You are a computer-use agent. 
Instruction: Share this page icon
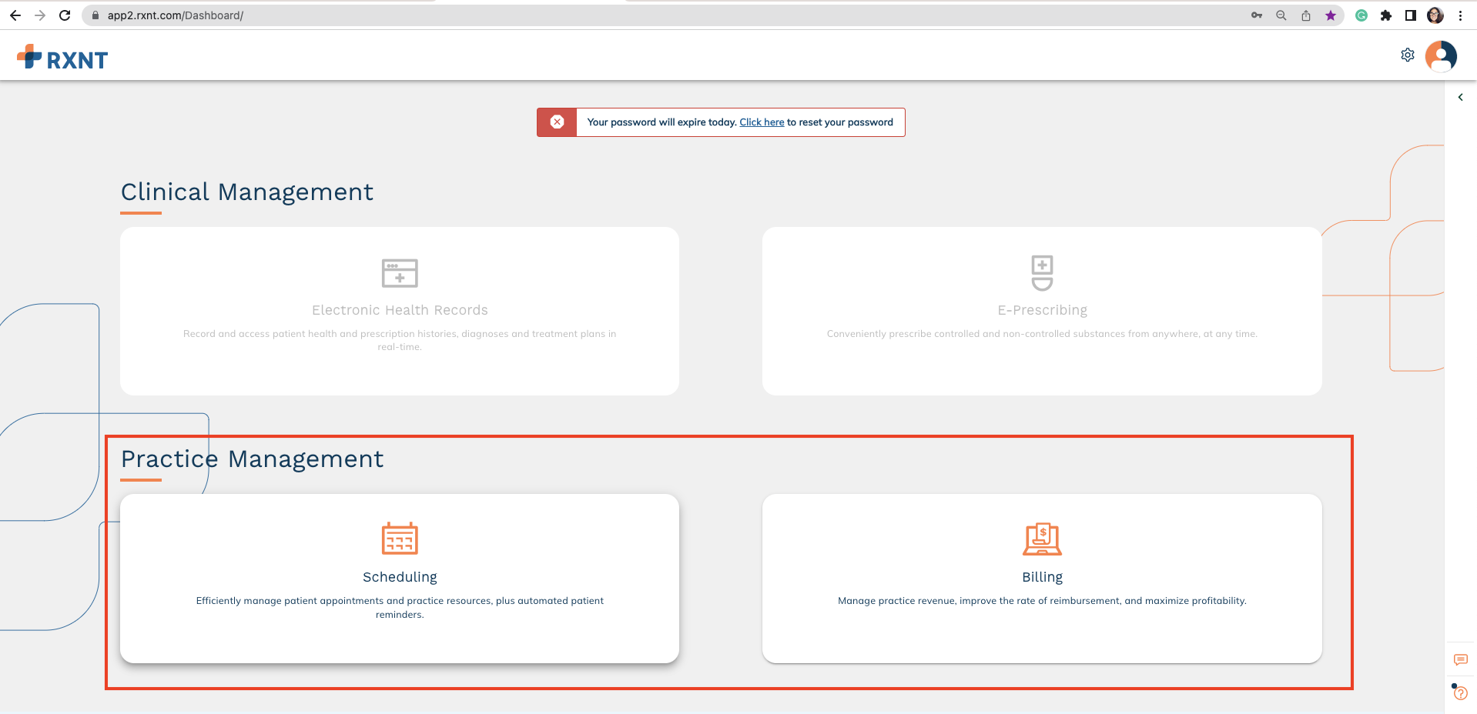[1306, 15]
